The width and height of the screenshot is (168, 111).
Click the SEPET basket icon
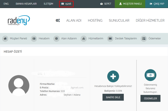click(102, 4)
